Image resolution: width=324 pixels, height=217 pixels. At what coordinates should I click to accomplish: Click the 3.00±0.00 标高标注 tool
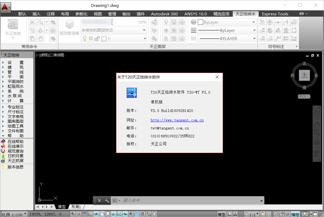pyautogui.click(x=294, y=22)
